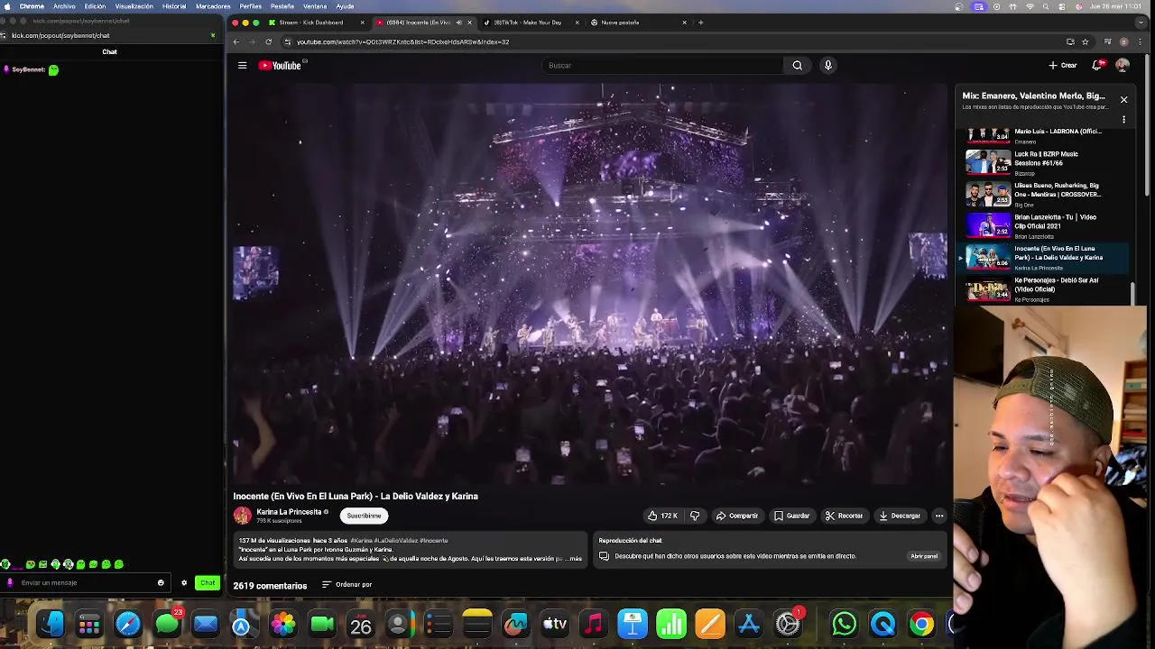Open Mix playlist three-dot options
The height and width of the screenshot is (649, 1155).
pyautogui.click(x=1123, y=119)
